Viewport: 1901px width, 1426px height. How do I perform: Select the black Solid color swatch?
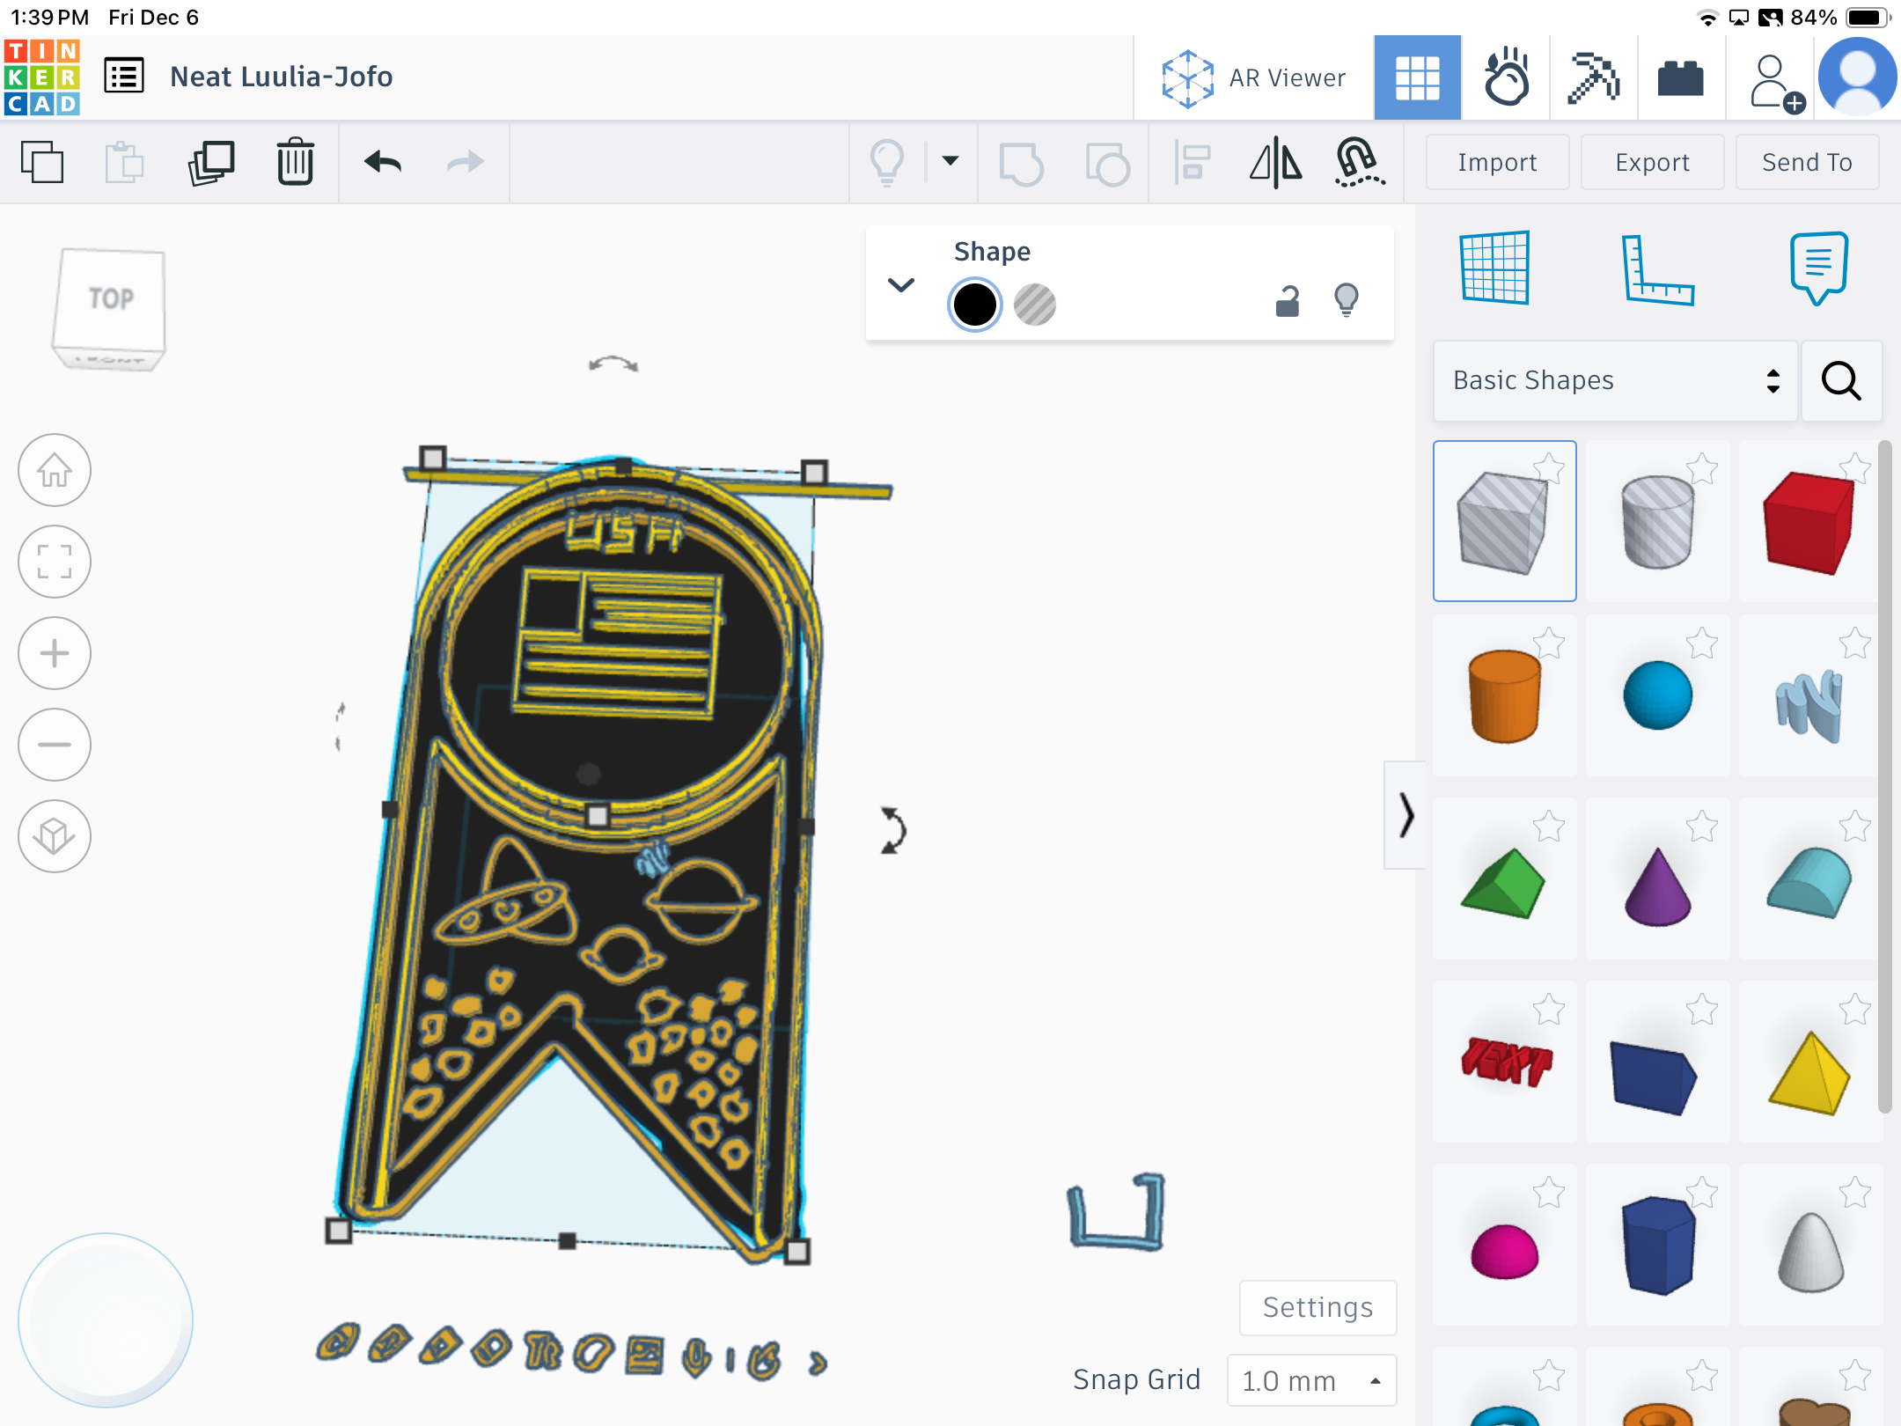pos(974,305)
